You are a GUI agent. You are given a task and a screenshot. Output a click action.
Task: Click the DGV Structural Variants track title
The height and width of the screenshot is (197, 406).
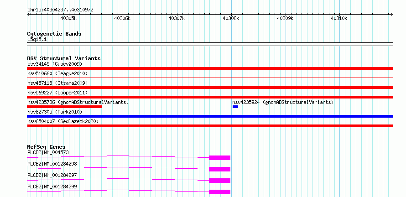pyautogui.click(x=64, y=58)
